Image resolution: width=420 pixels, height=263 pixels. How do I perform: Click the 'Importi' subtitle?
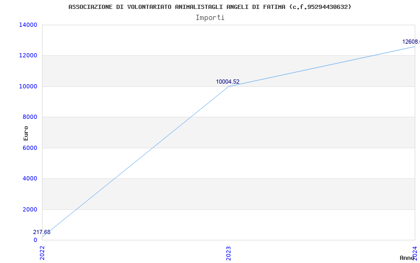(x=210, y=18)
